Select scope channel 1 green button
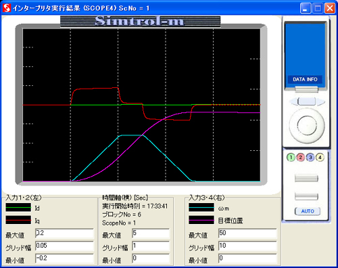The height and width of the screenshot is (268, 338). (291, 157)
